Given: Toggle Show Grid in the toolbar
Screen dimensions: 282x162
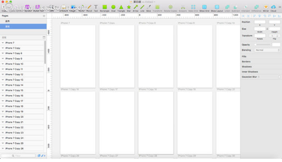Looking at the screenshot, I should click(x=204, y=8).
